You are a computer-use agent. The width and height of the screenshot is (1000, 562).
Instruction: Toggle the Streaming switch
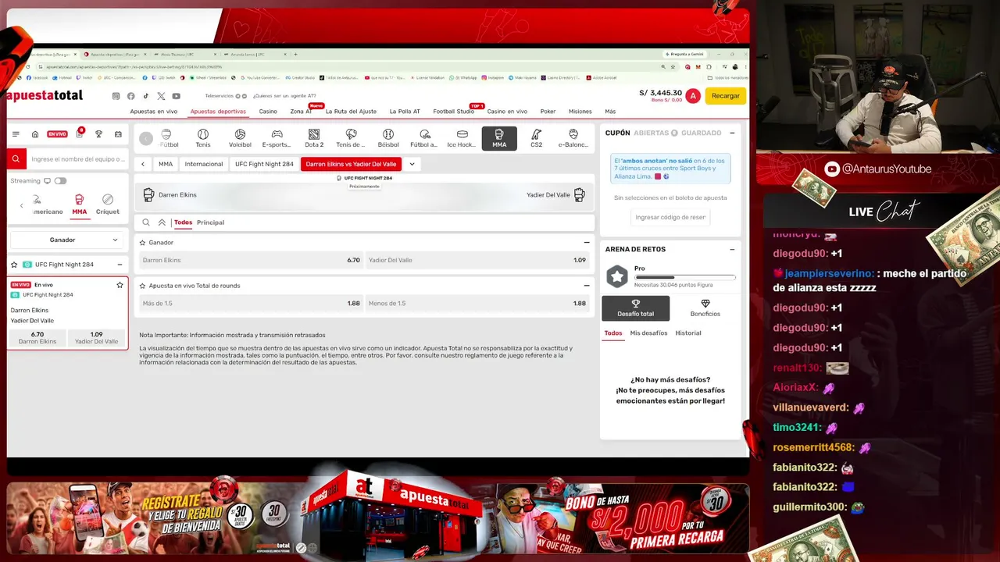60,181
